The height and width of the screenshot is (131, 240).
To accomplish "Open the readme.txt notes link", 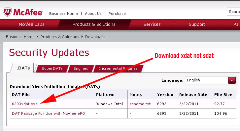I will click(140, 104).
